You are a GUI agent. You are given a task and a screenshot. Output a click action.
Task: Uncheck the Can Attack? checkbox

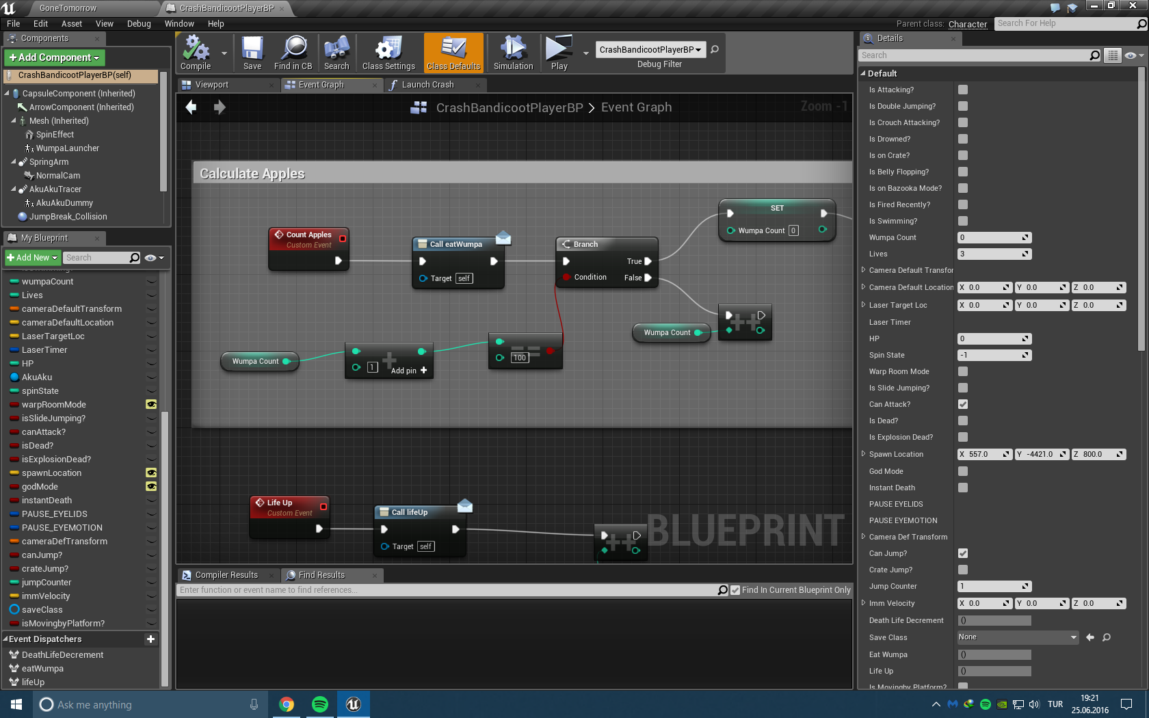coord(963,404)
